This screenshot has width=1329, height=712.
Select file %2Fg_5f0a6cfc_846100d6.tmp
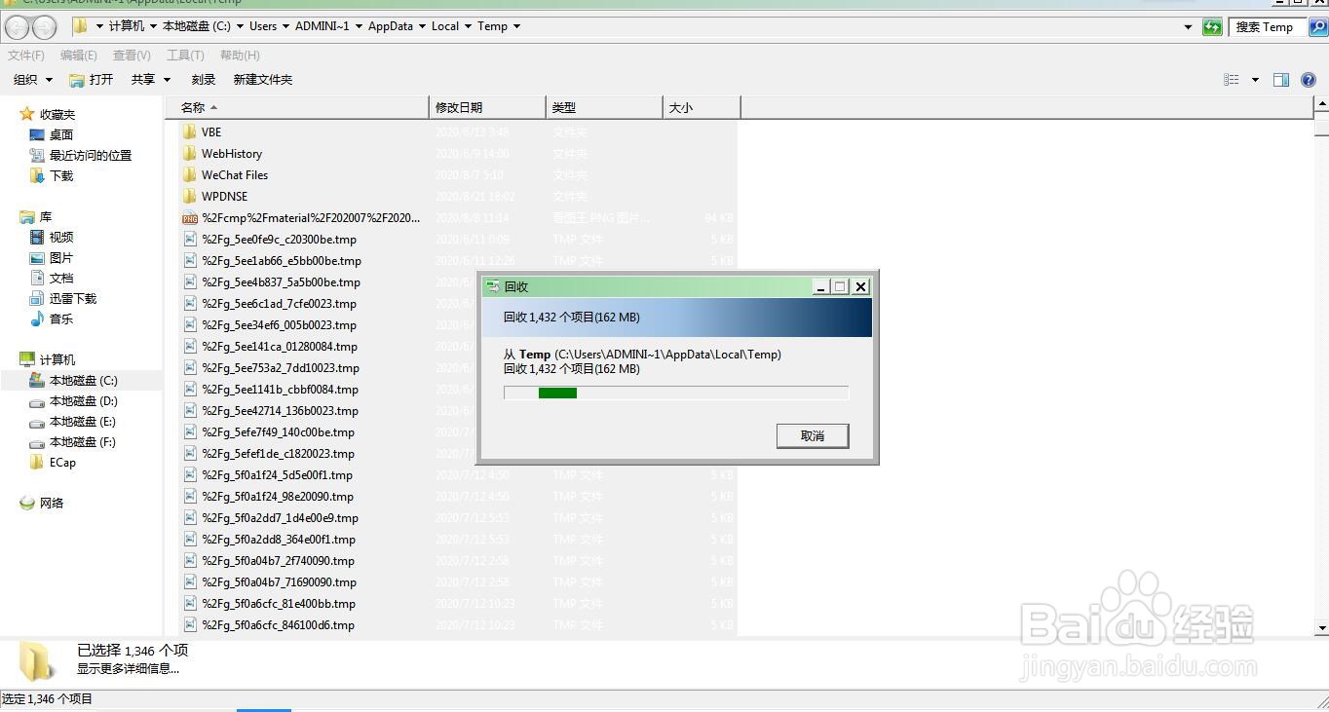278,625
